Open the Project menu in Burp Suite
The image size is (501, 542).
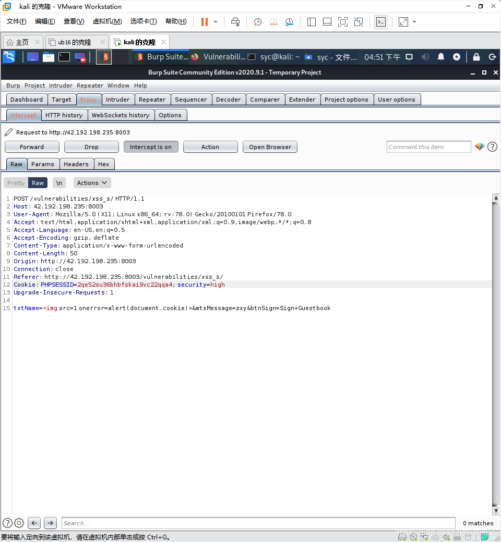tap(34, 85)
